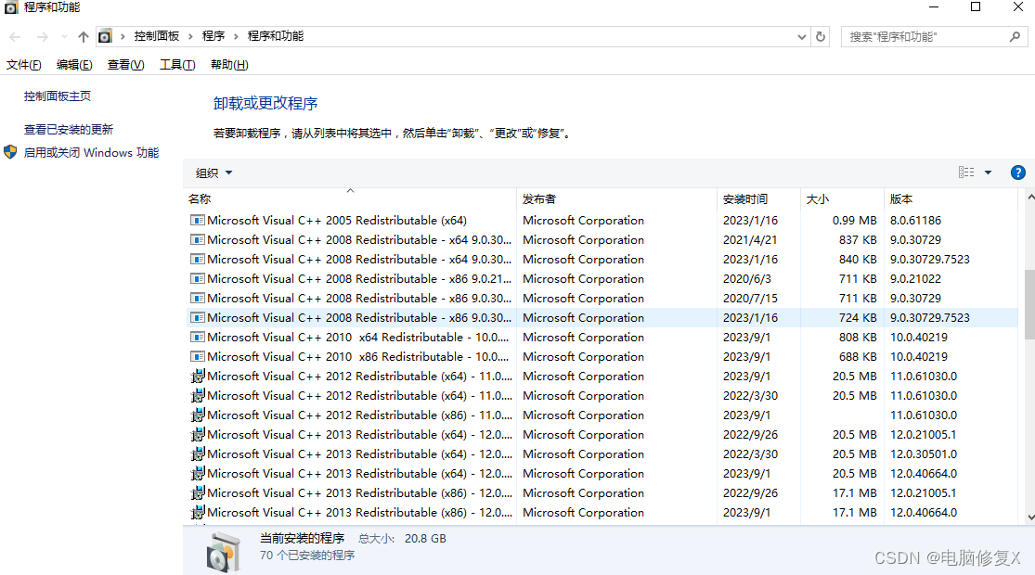The height and width of the screenshot is (575, 1035).
Task: Expand the view options dropdown arrow
Action: (x=989, y=172)
